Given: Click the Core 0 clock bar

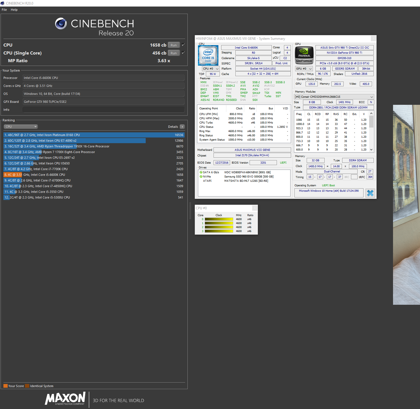Looking at the screenshot, I should 219,219.
